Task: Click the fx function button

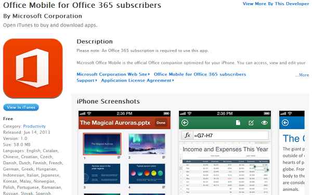Action: 187,136
